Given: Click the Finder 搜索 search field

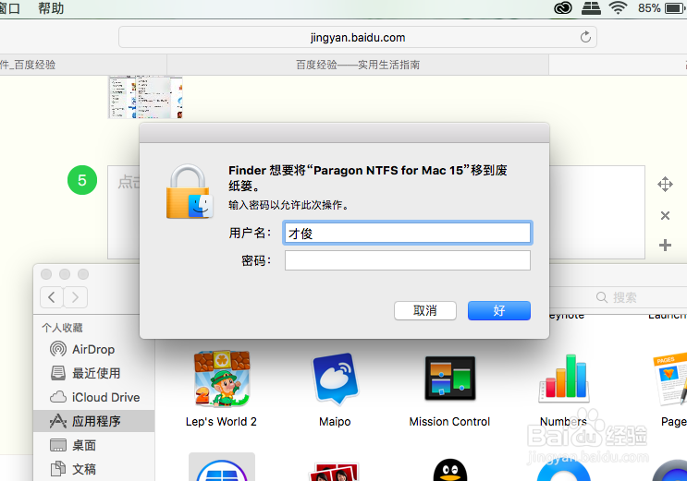Looking at the screenshot, I should coord(618,297).
